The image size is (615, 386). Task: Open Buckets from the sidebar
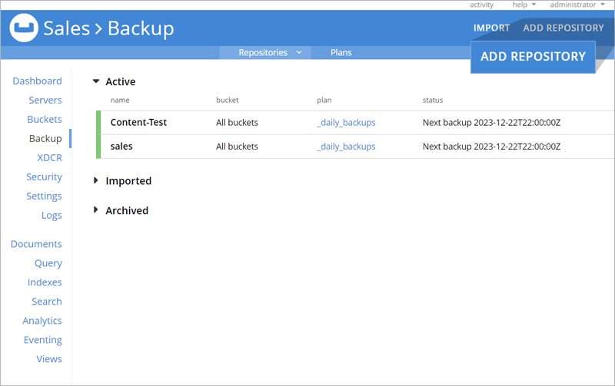point(45,120)
